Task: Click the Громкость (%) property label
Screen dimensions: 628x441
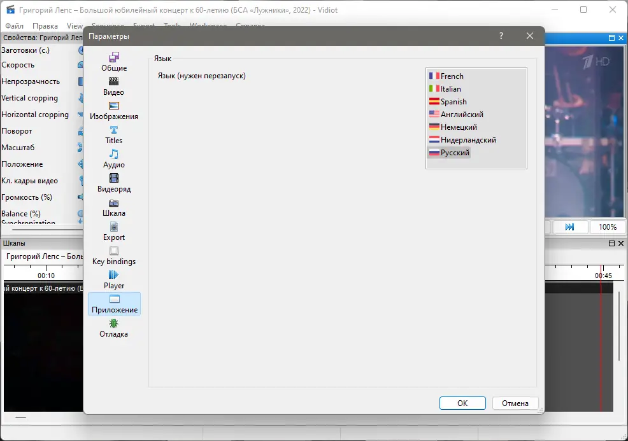Action: tap(27, 197)
